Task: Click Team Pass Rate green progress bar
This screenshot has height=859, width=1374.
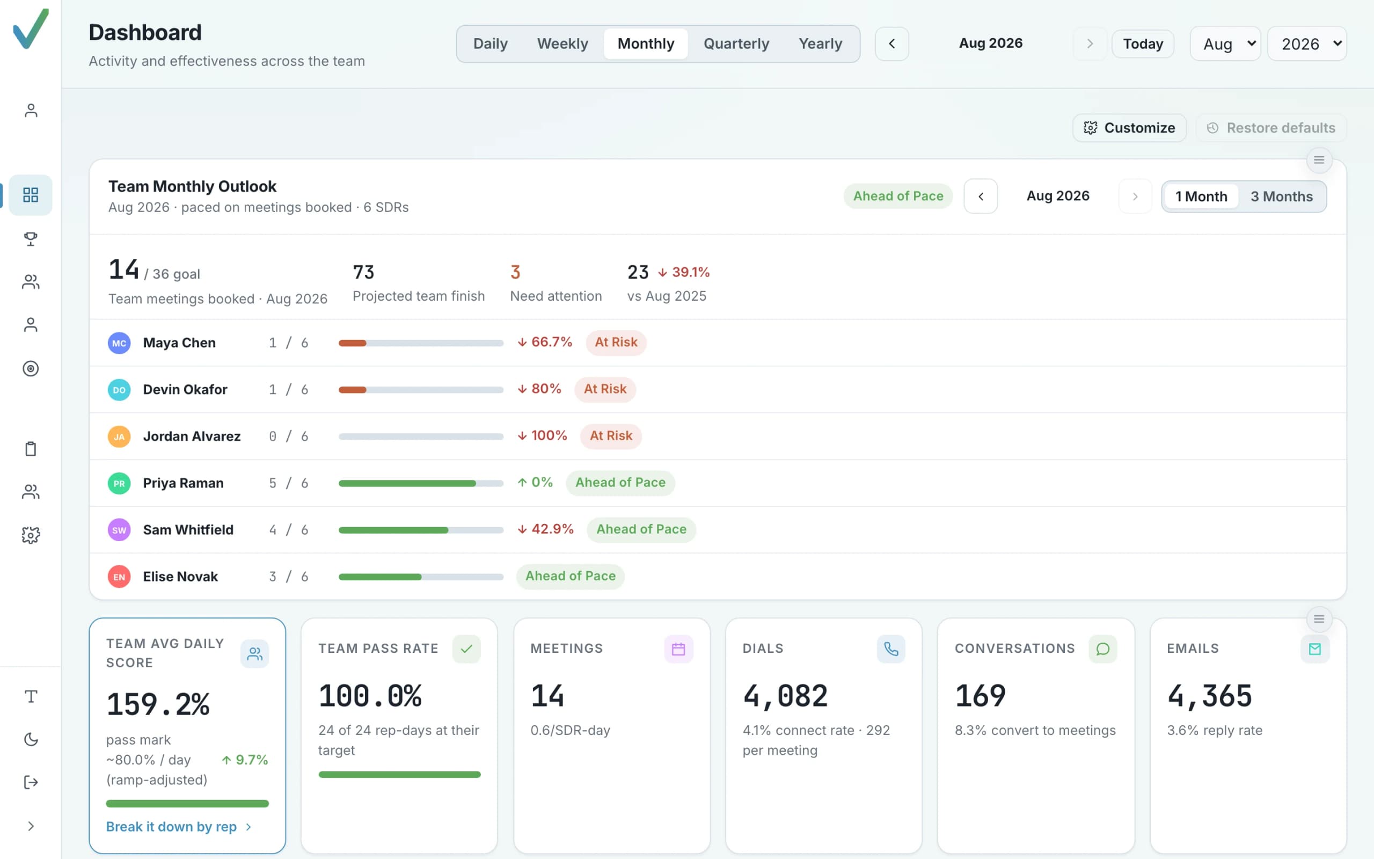Action: 400,774
